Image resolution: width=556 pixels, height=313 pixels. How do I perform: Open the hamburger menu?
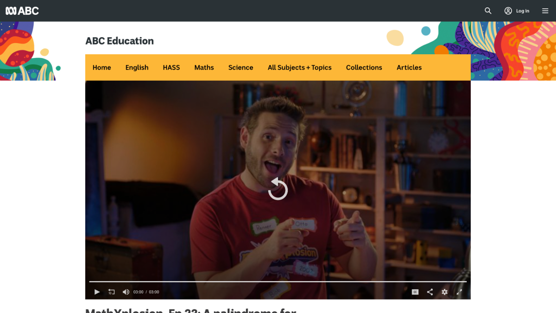[545, 11]
